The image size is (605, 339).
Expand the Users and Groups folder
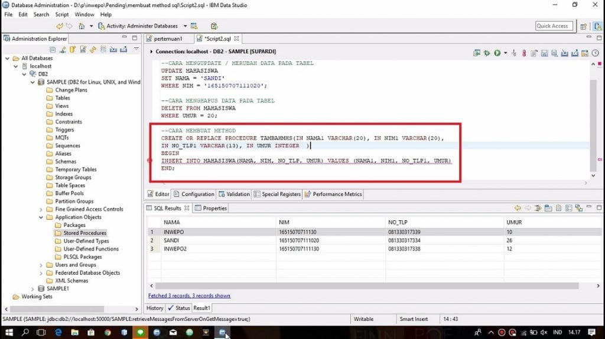tap(41, 265)
